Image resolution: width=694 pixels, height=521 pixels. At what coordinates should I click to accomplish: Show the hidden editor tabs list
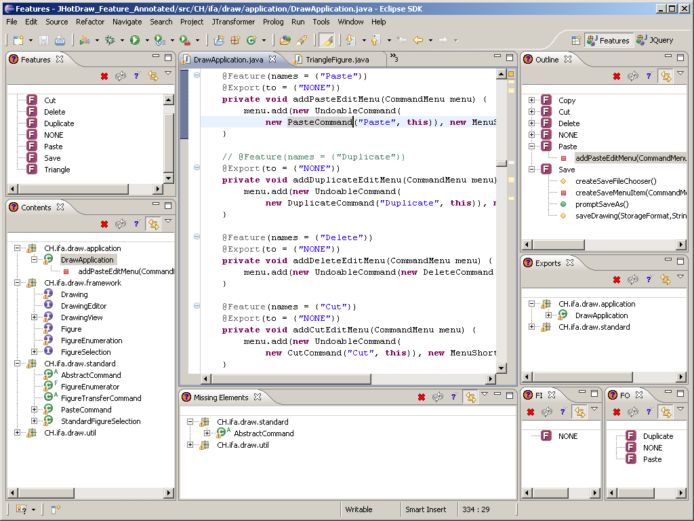[x=394, y=58]
